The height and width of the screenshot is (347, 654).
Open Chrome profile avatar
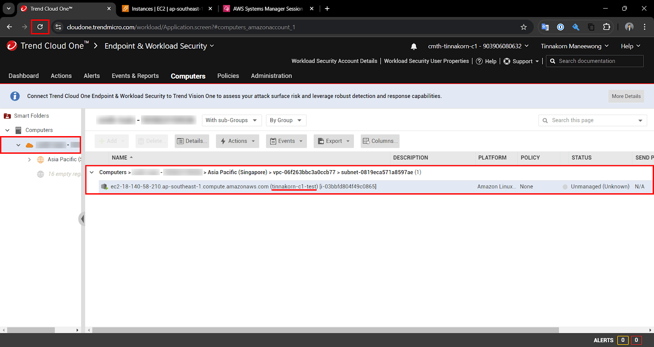pos(629,27)
